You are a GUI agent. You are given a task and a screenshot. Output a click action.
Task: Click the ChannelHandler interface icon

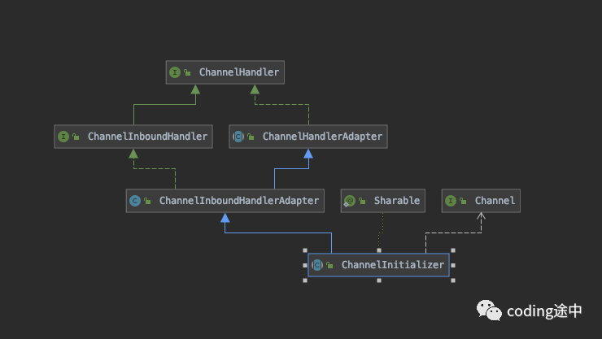pyautogui.click(x=175, y=72)
